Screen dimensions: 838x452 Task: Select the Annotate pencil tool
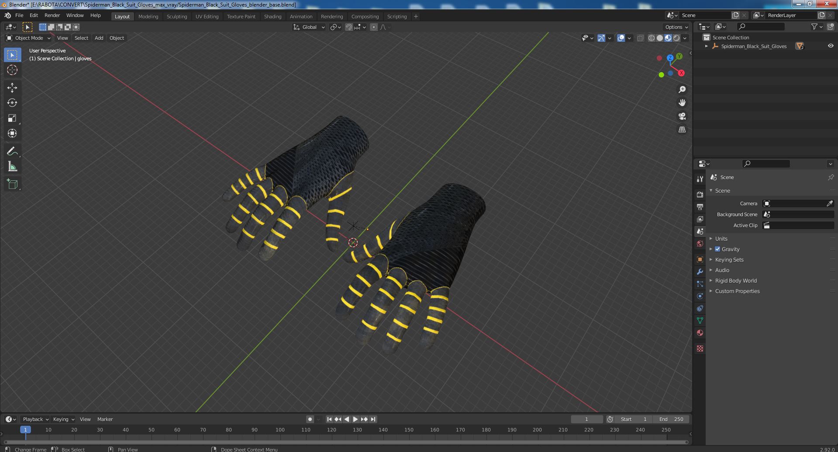pyautogui.click(x=12, y=152)
